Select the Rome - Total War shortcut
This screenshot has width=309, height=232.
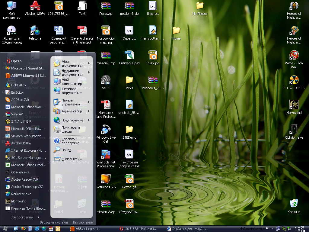pos(294,60)
